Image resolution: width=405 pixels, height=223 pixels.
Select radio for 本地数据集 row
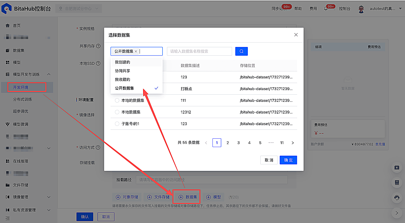[117, 112]
